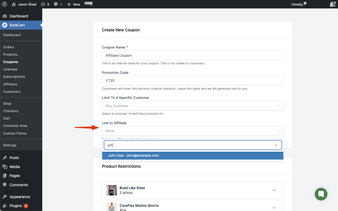Click the Any Customer dropdown chevron
This screenshot has width=338, height=211.
[x=278, y=106]
